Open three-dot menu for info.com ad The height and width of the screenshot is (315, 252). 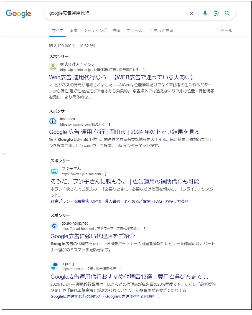(x=110, y=124)
